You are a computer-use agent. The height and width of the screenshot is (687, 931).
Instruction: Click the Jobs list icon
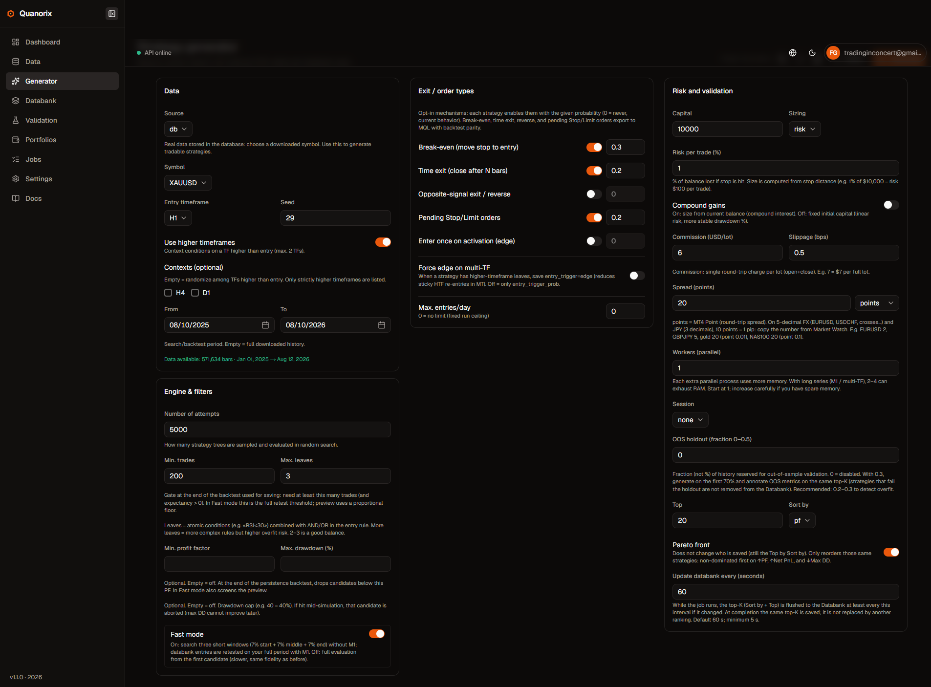pos(16,159)
